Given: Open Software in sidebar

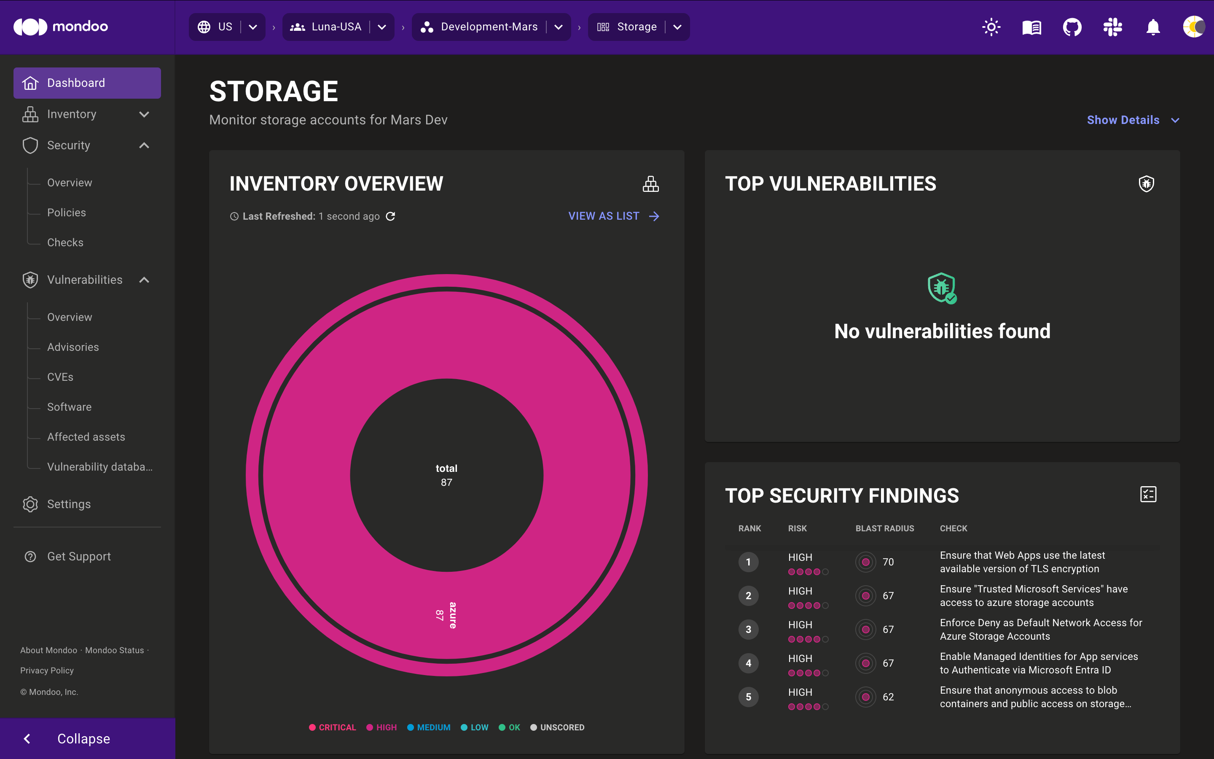Looking at the screenshot, I should point(69,406).
